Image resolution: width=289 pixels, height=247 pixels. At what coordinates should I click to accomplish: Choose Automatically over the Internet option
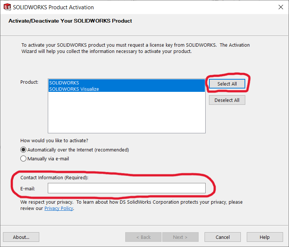(24, 150)
